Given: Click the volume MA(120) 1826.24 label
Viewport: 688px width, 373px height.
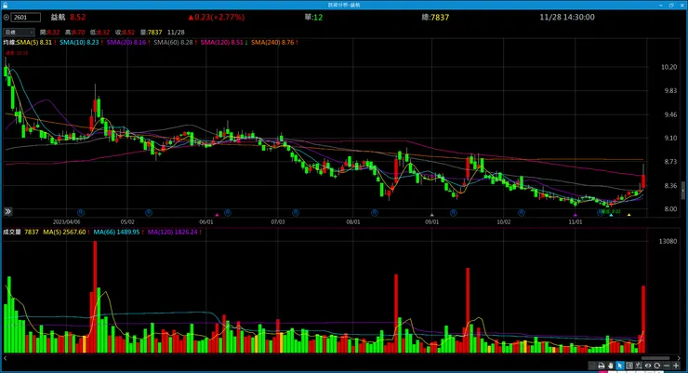Looking at the screenshot, I should [x=173, y=232].
